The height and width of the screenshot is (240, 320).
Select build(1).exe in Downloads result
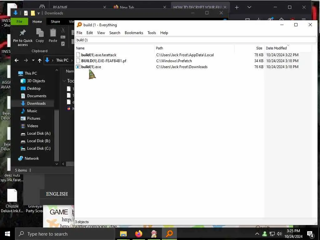(x=187, y=67)
